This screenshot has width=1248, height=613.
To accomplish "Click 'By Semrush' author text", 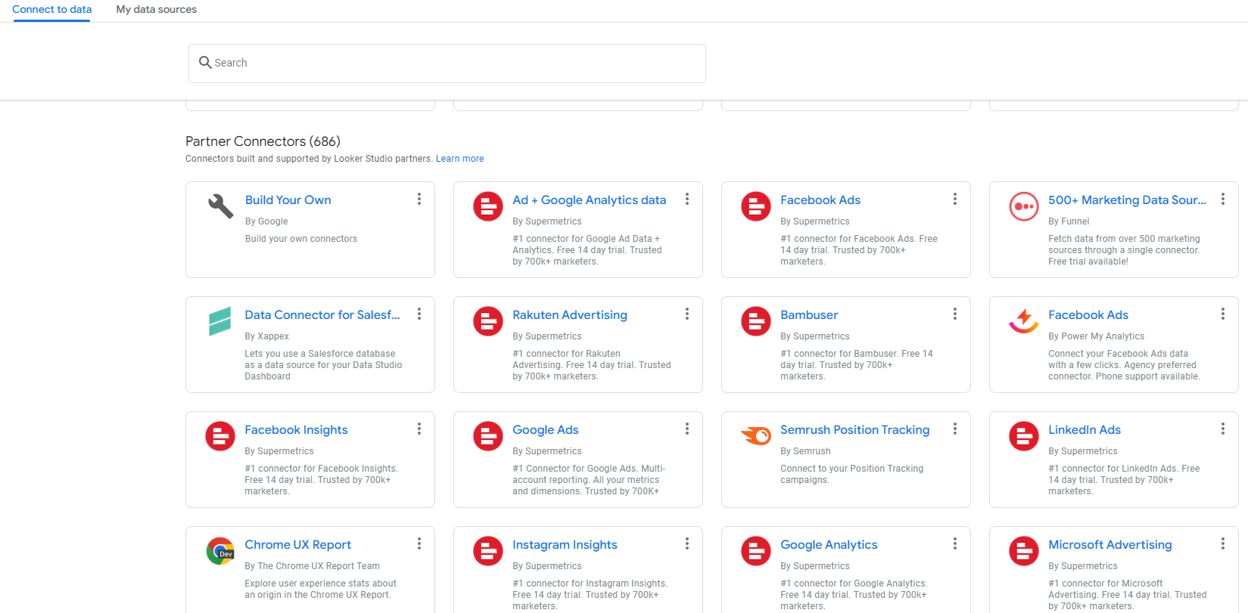I will click(x=805, y=451).
